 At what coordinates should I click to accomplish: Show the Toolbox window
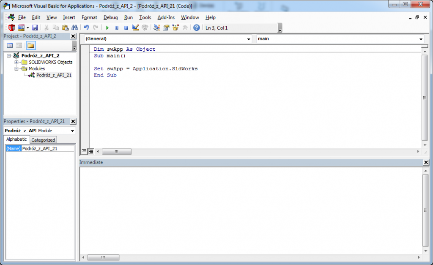point(185,27)
